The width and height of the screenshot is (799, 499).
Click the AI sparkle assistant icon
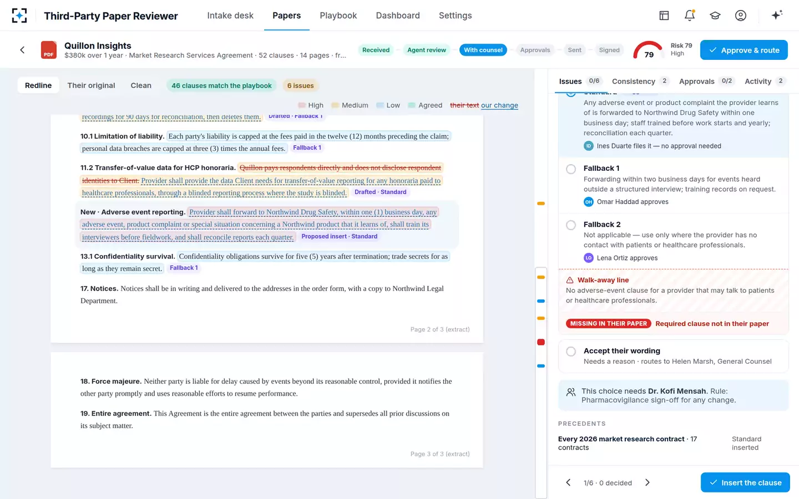coord(777,15)
